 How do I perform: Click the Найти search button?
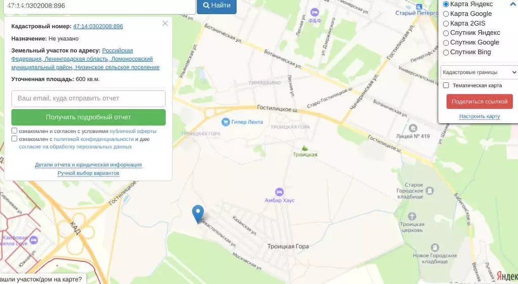[x=217, y=6]
